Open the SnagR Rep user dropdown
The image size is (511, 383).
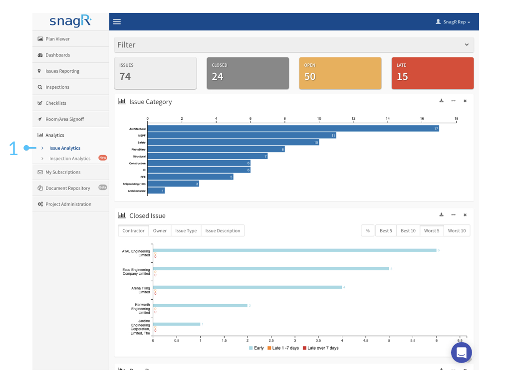pos(453,22)
